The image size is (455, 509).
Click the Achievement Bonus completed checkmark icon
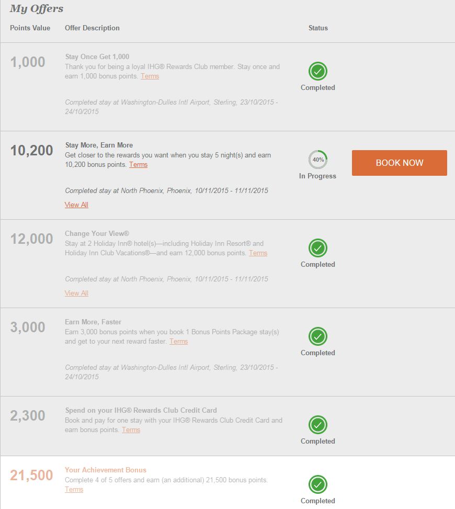(x=317, y=484)
